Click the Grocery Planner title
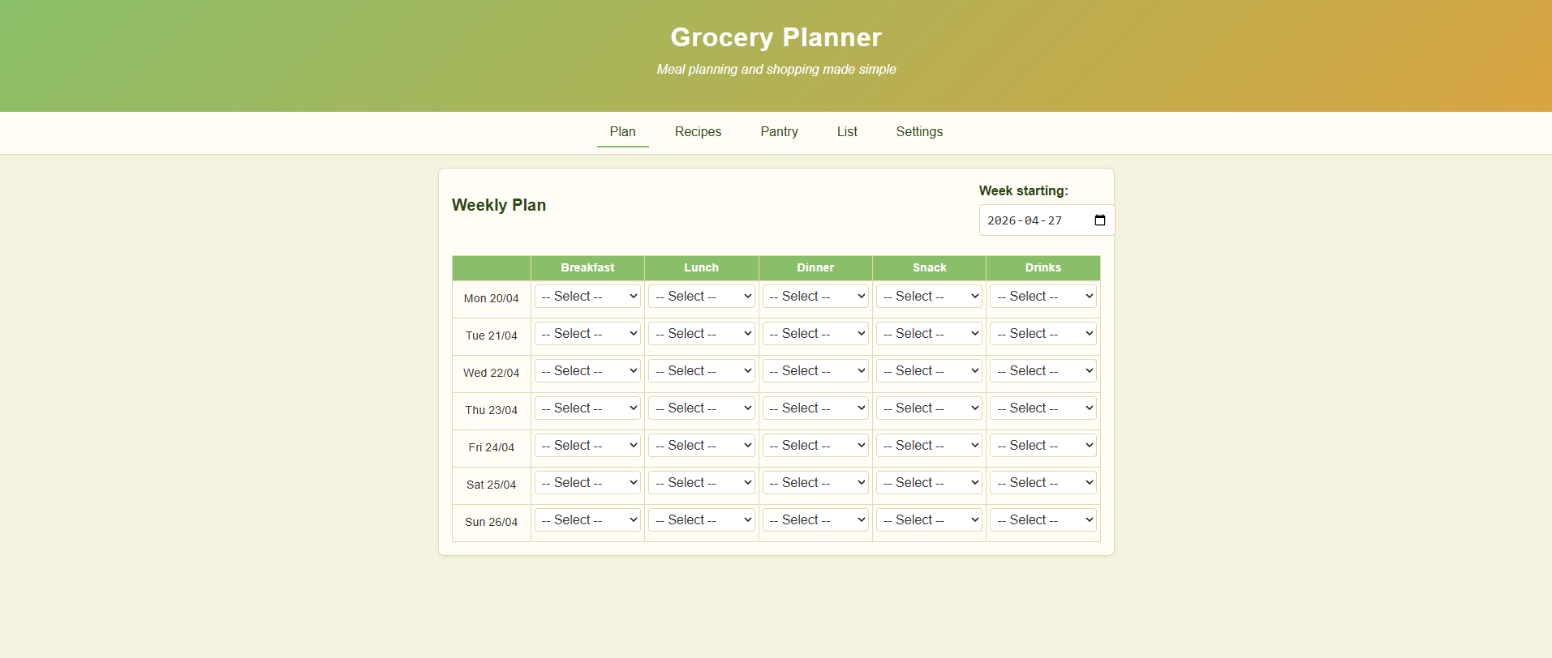Image resolution: width=1552 pixels, height=658 pixels. click(x=776, y=37)
